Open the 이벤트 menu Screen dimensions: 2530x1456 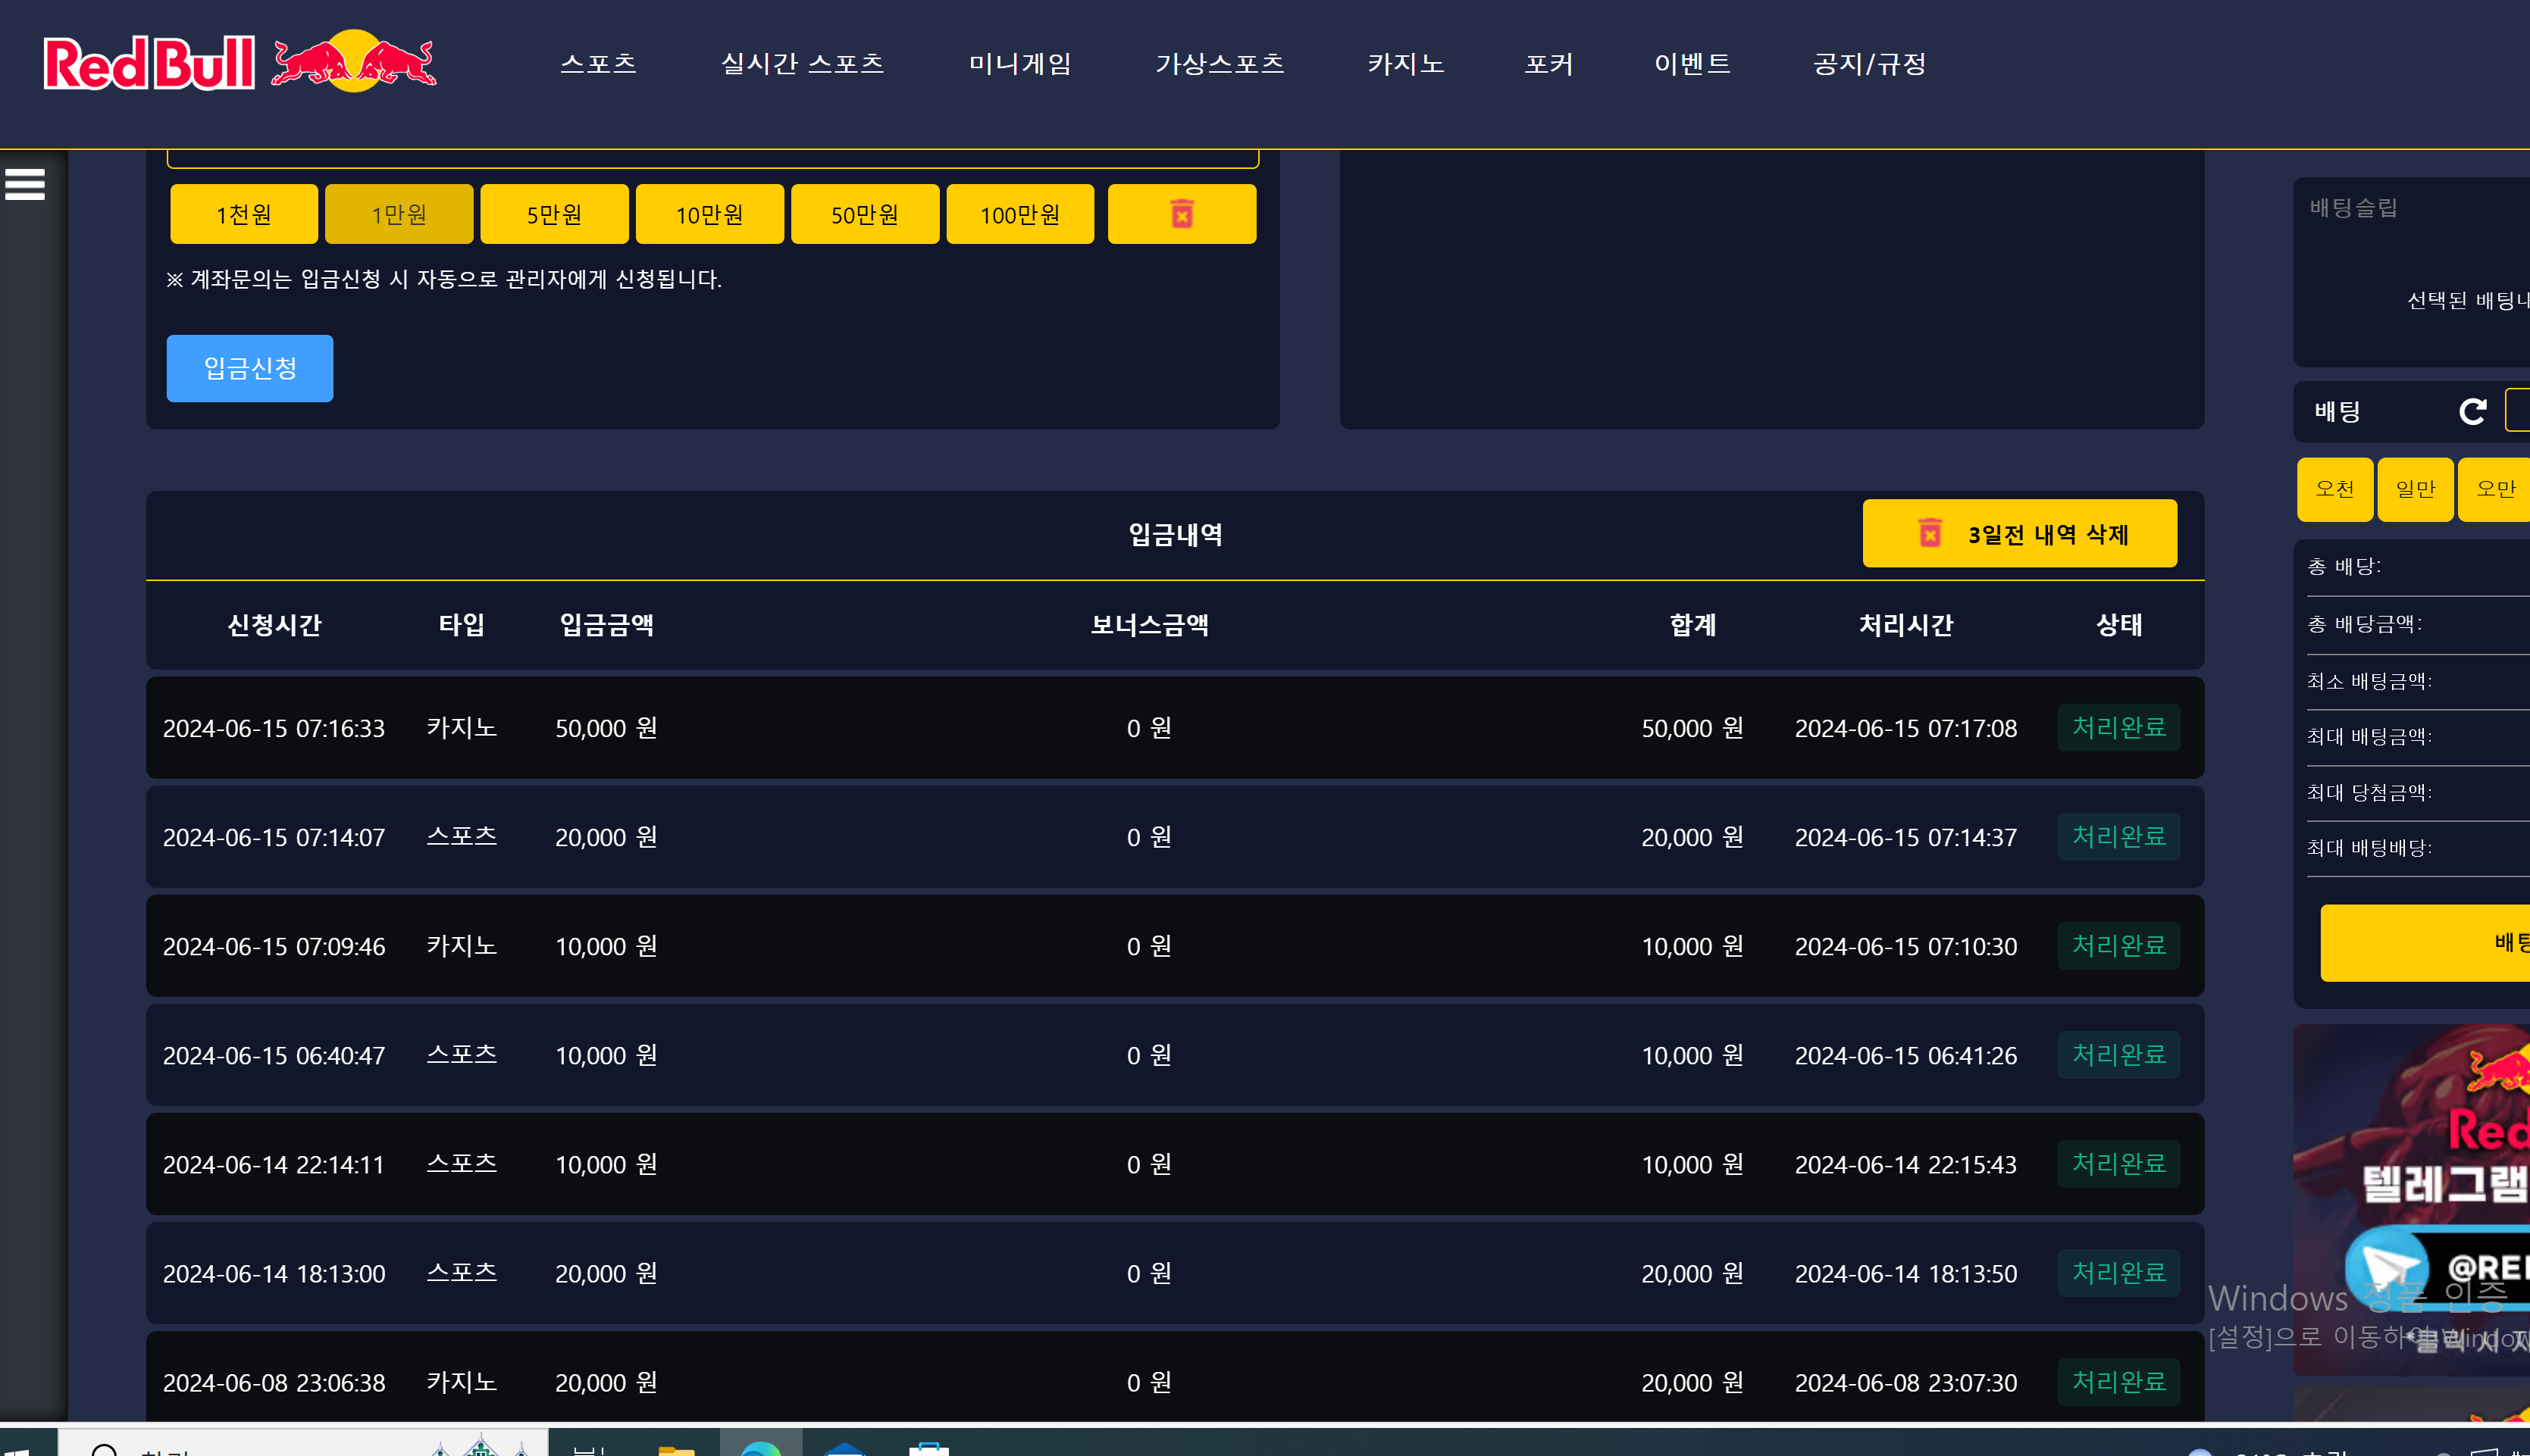[x=1692, y=64]
